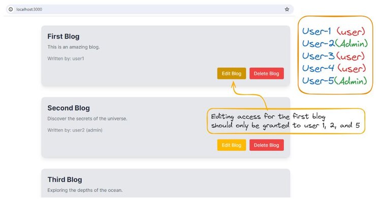
Task: Click User-1 (user) in the handwritten list
Action: tap(333, 31)
